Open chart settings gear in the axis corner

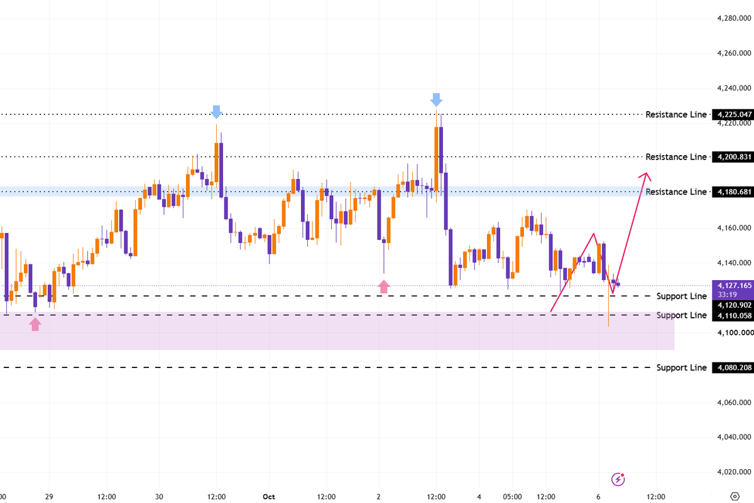[735, 496]
